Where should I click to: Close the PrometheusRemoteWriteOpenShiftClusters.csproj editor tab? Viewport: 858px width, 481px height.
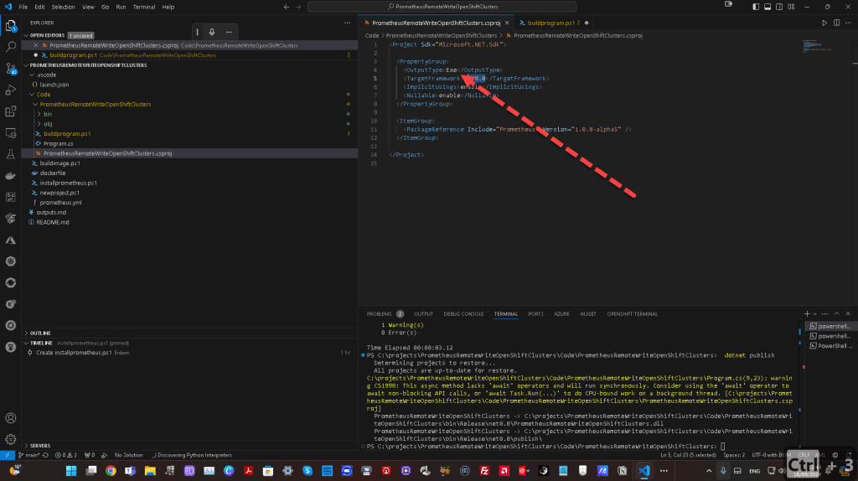[x=507, y=23]
